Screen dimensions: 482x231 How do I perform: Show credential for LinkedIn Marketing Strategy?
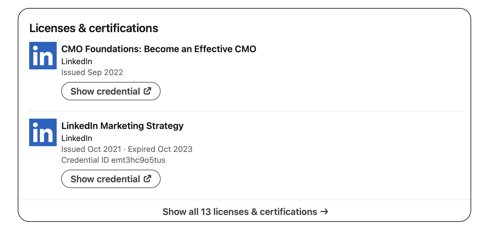111,179
